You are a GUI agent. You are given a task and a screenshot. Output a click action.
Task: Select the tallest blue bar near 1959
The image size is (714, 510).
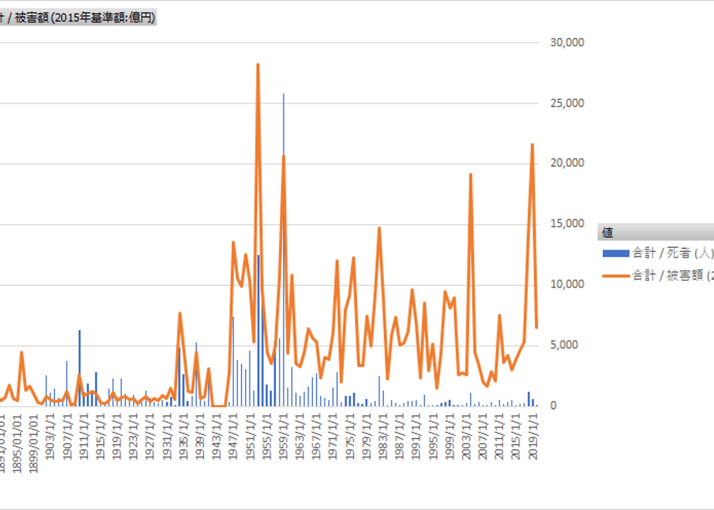pos(284,250)
